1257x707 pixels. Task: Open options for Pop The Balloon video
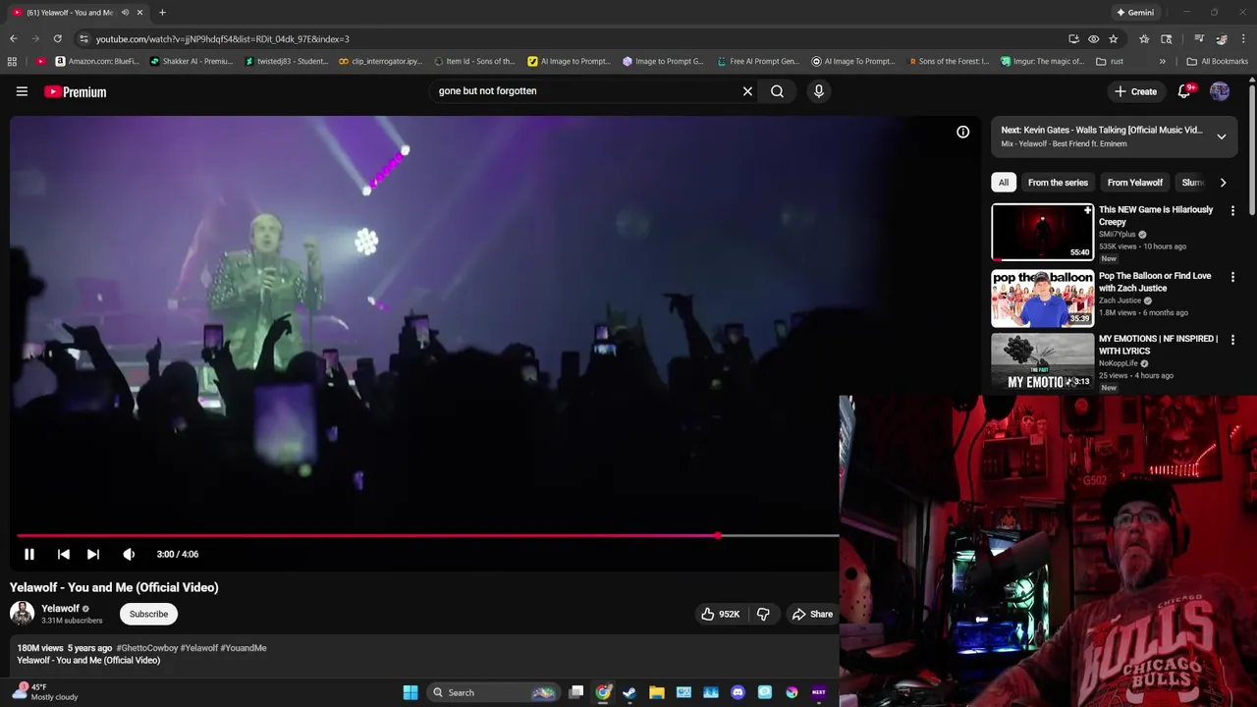[x=1232, y=278]
